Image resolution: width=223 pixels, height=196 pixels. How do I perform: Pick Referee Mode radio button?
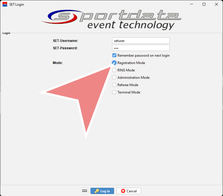pyautogui.click(x=114, y=85)
